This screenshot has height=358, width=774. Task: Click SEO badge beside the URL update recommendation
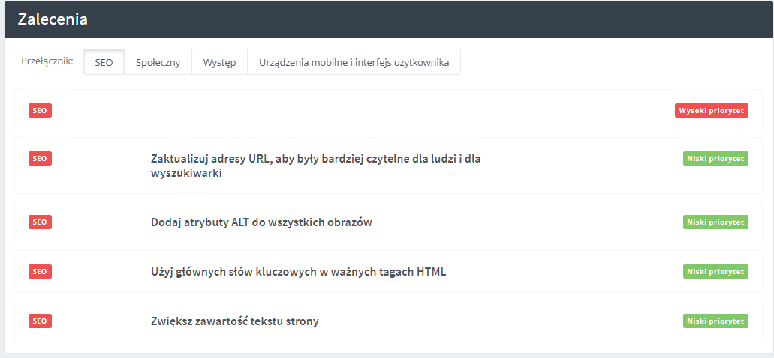pyautogui.click(x=40, y=158)
